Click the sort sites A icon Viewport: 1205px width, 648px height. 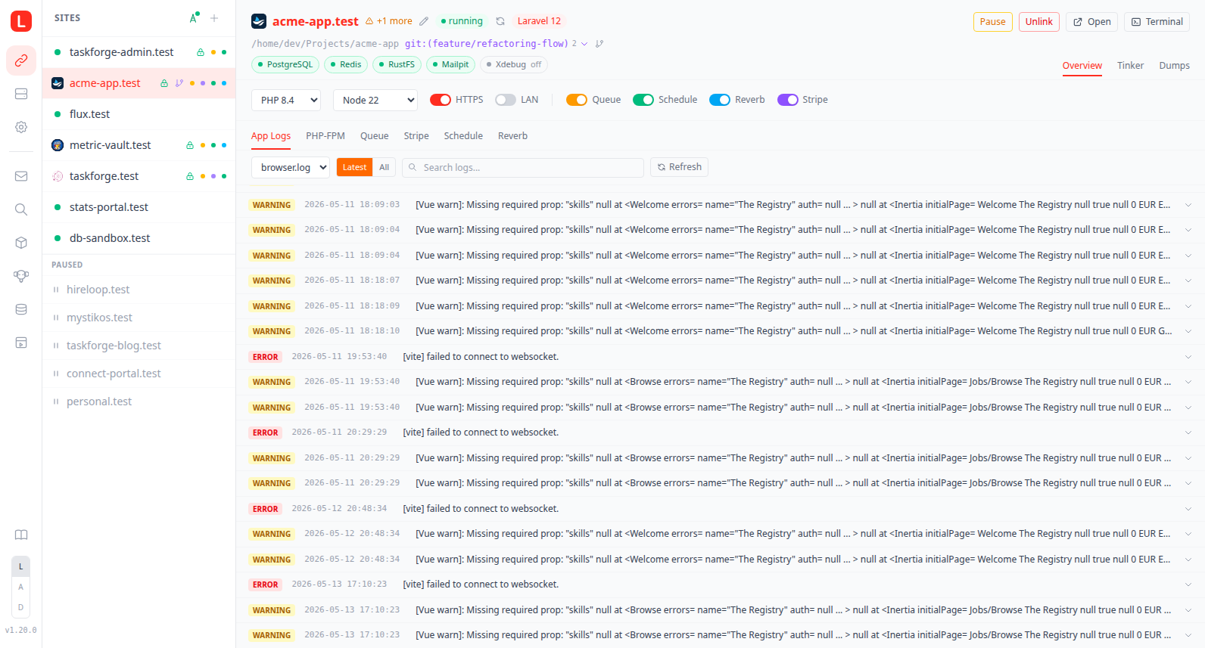click(194, 18)
